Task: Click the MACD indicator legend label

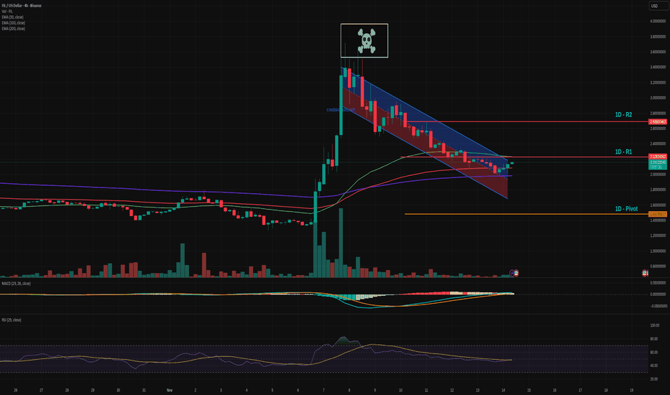Action: pyautogui.click(x=17, y=284)
